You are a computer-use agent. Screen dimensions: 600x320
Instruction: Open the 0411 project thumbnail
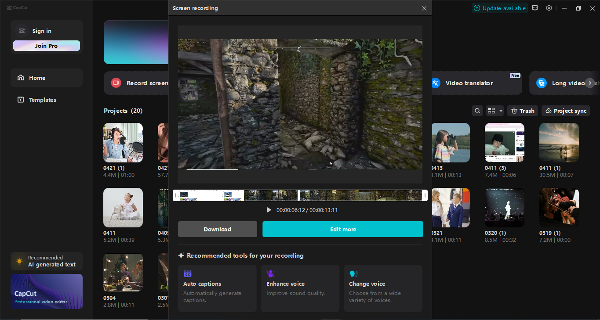click(x=123, y=207)
